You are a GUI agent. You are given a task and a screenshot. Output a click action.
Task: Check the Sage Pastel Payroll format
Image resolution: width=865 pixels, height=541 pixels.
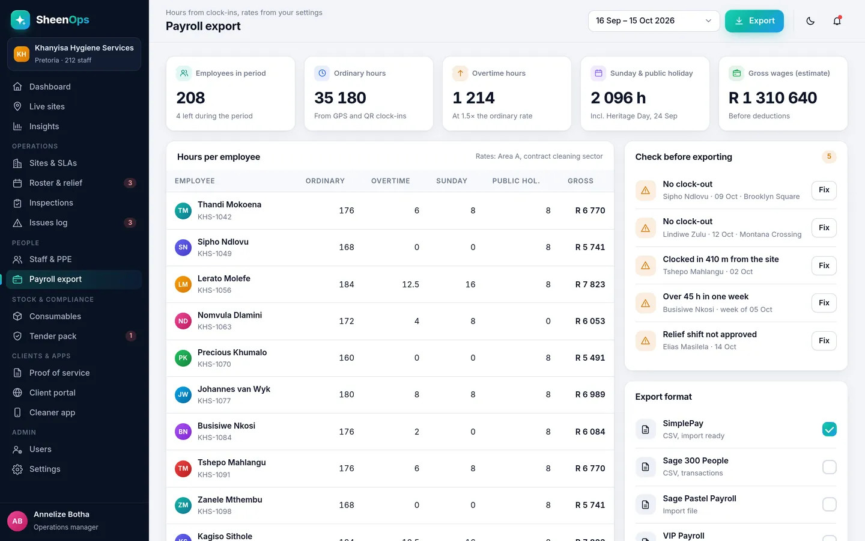click(830, 504)
